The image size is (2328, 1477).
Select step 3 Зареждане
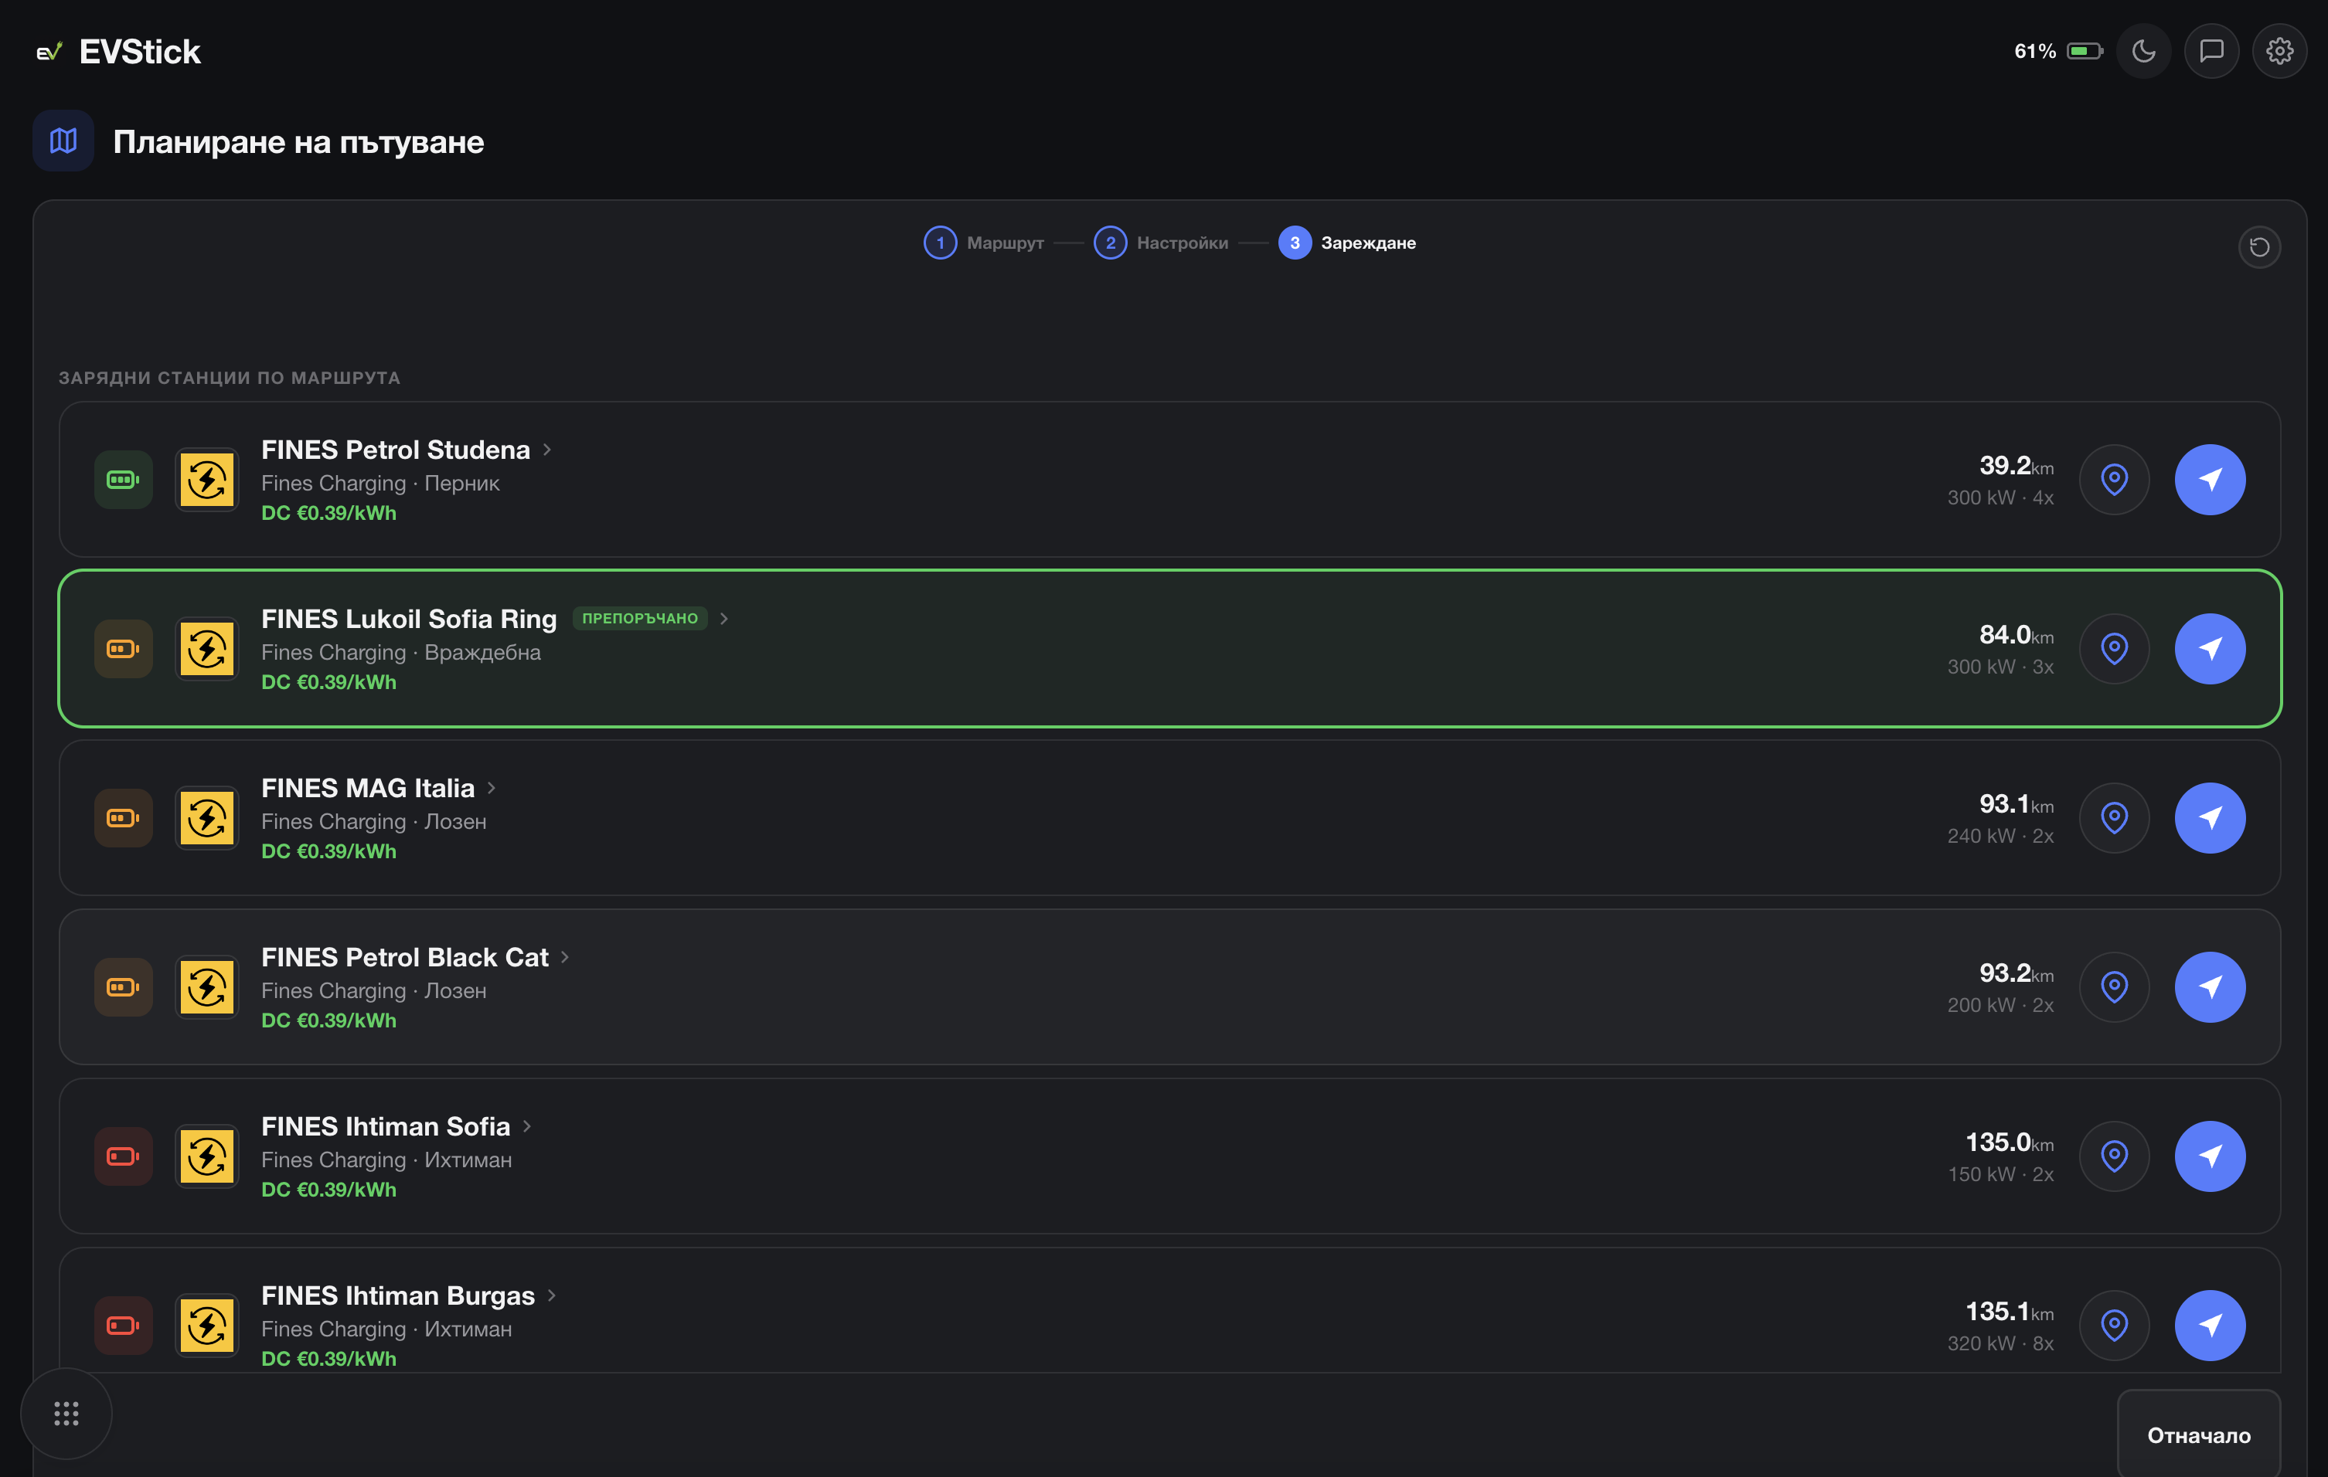[1346, 243]
